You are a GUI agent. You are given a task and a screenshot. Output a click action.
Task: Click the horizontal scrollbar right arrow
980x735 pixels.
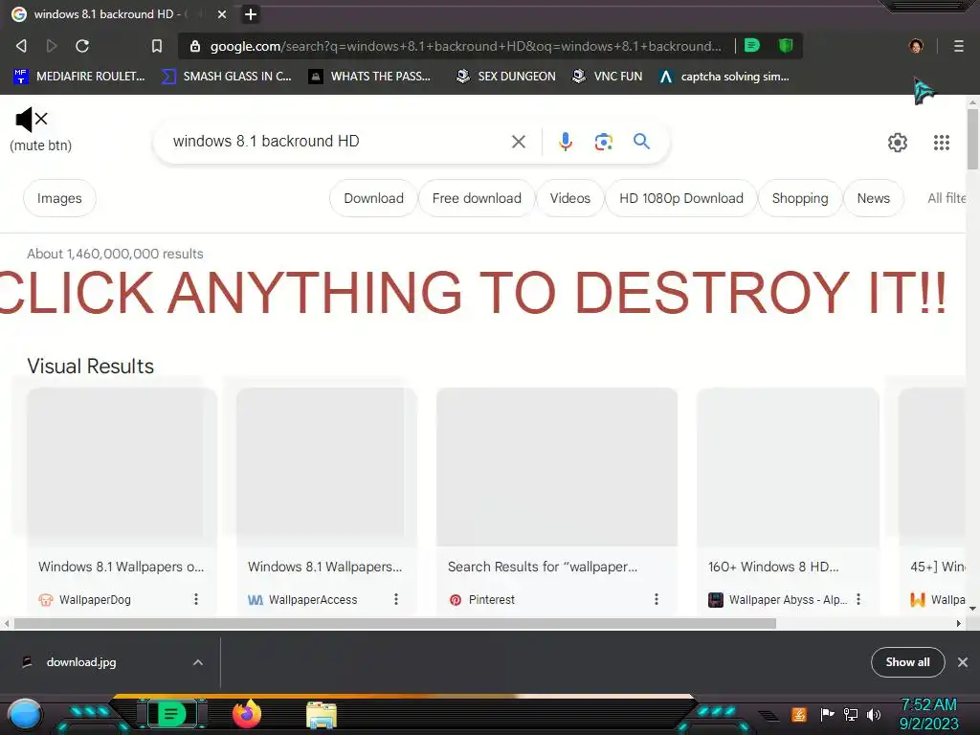tap(959, 623)
